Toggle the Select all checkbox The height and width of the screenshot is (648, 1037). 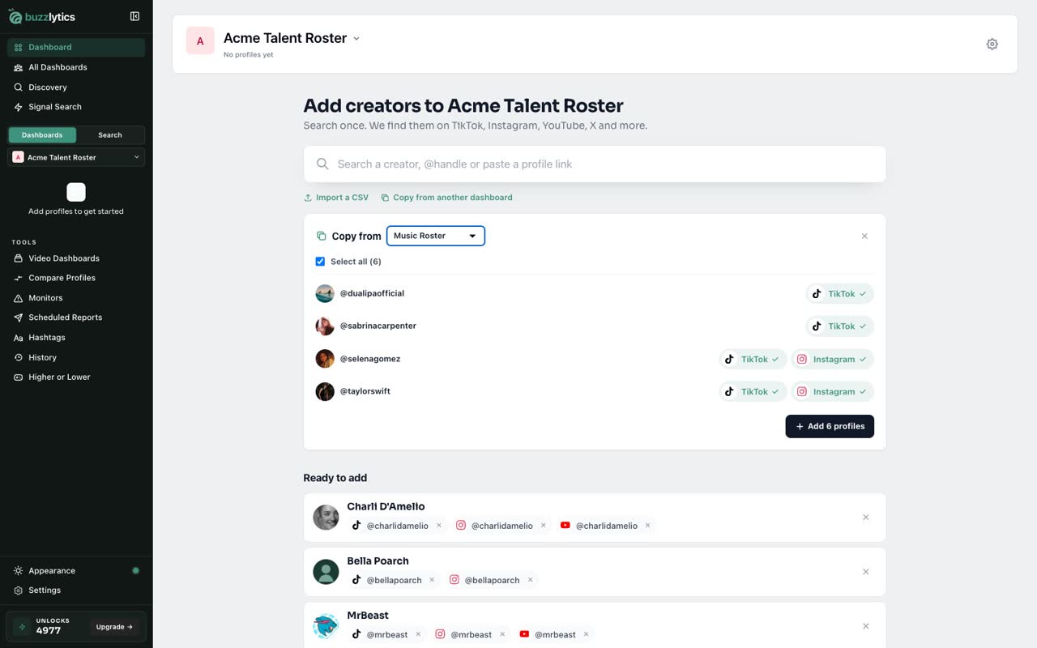(x=320, y=262)
